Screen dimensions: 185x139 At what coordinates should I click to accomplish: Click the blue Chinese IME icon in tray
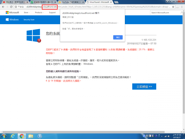tap(144, 136)
